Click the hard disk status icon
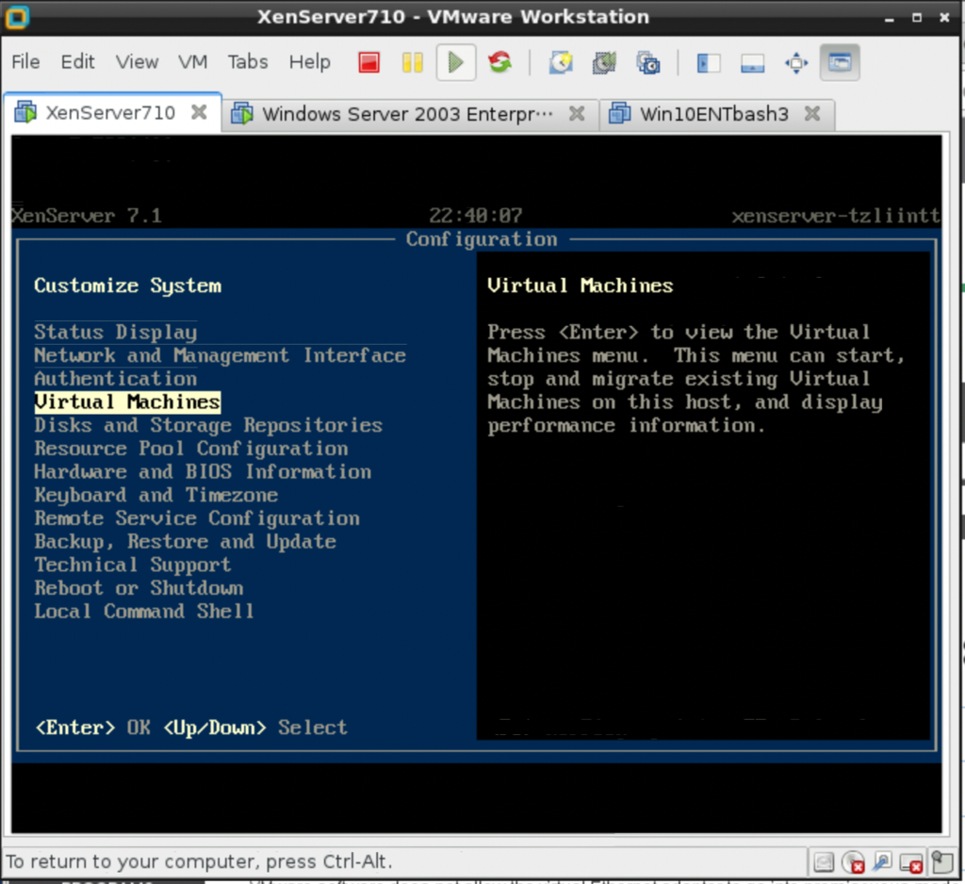The height and width of the screenshot is (884, 965). [x=824, y=862]
